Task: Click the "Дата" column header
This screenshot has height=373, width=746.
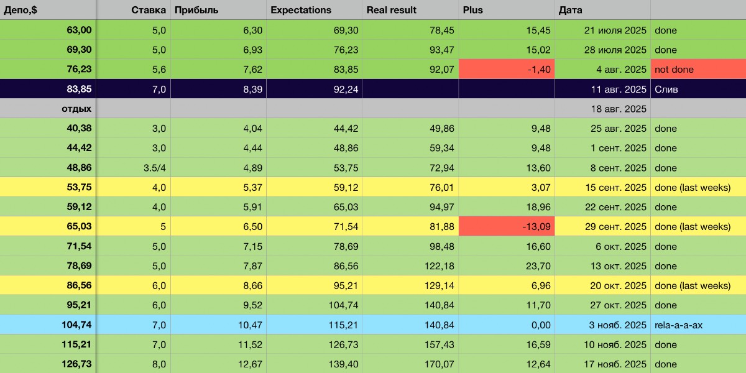Action: [x=602, y=10]
